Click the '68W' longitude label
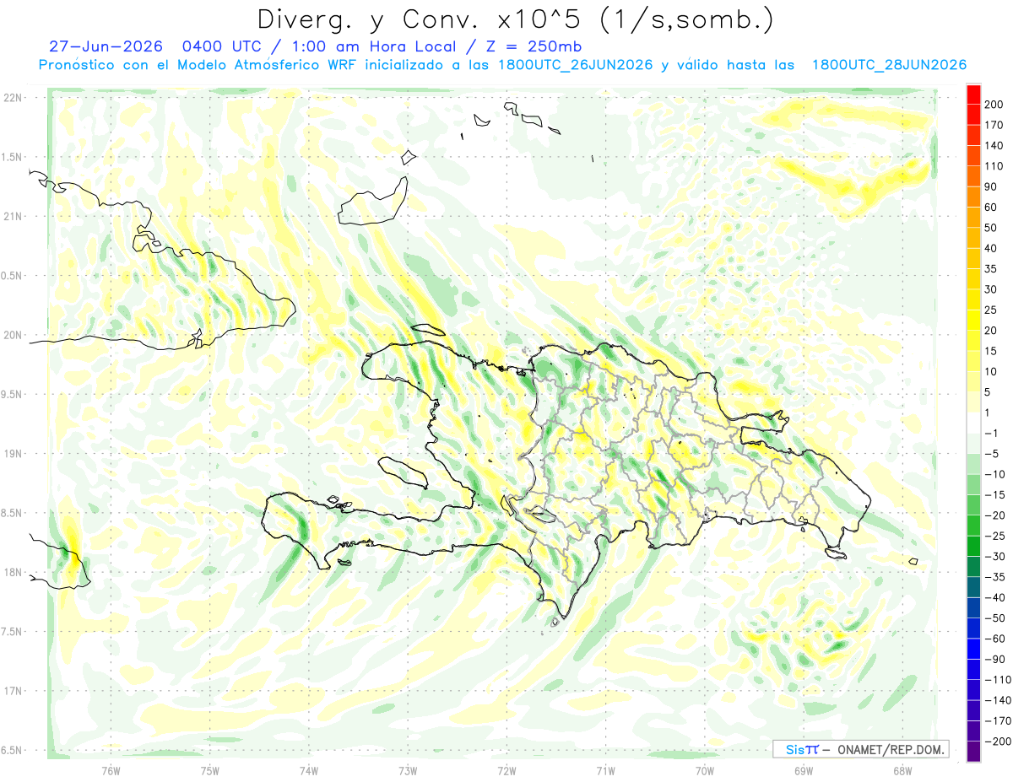 click(902, 770)
